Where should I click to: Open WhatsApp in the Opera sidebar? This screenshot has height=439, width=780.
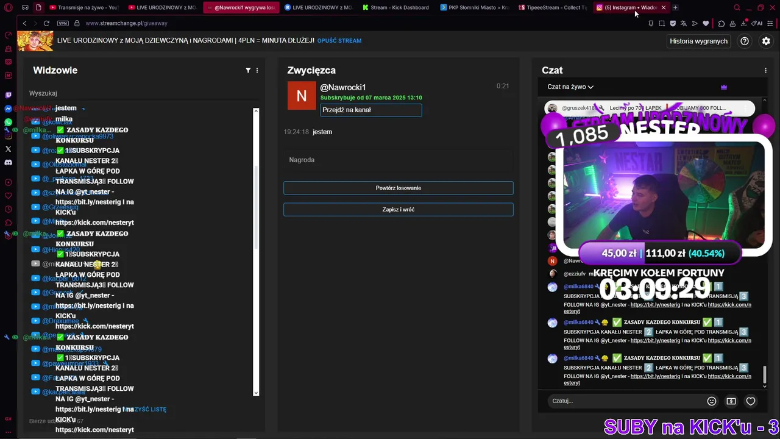click(x=8, y=122)
